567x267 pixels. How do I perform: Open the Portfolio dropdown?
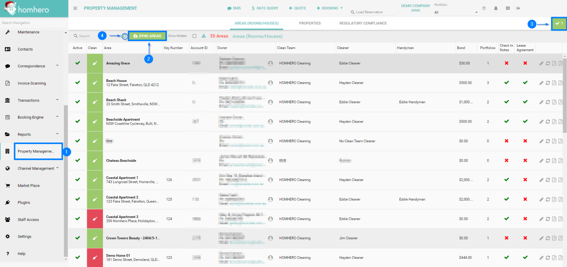coord(456,12)
